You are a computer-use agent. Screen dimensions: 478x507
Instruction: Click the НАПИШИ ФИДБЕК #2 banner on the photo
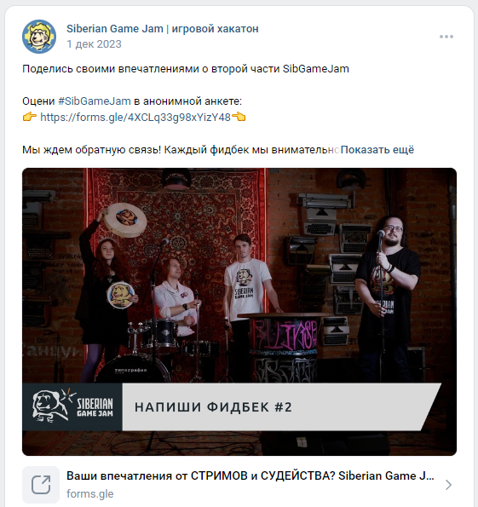click(x=281, y=406)
